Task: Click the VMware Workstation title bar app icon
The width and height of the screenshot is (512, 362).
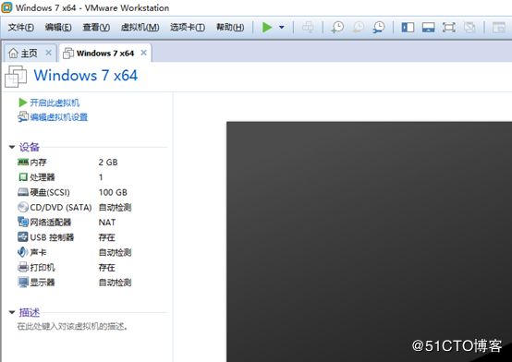Action: (x=6, y=7)
